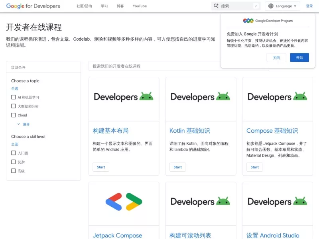
Task: Open the 构建可滚动列表 Android Developers thumbnail
Action: (x=201, y=204)
